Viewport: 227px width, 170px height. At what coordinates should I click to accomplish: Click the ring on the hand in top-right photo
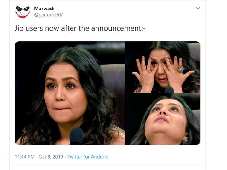181,69
